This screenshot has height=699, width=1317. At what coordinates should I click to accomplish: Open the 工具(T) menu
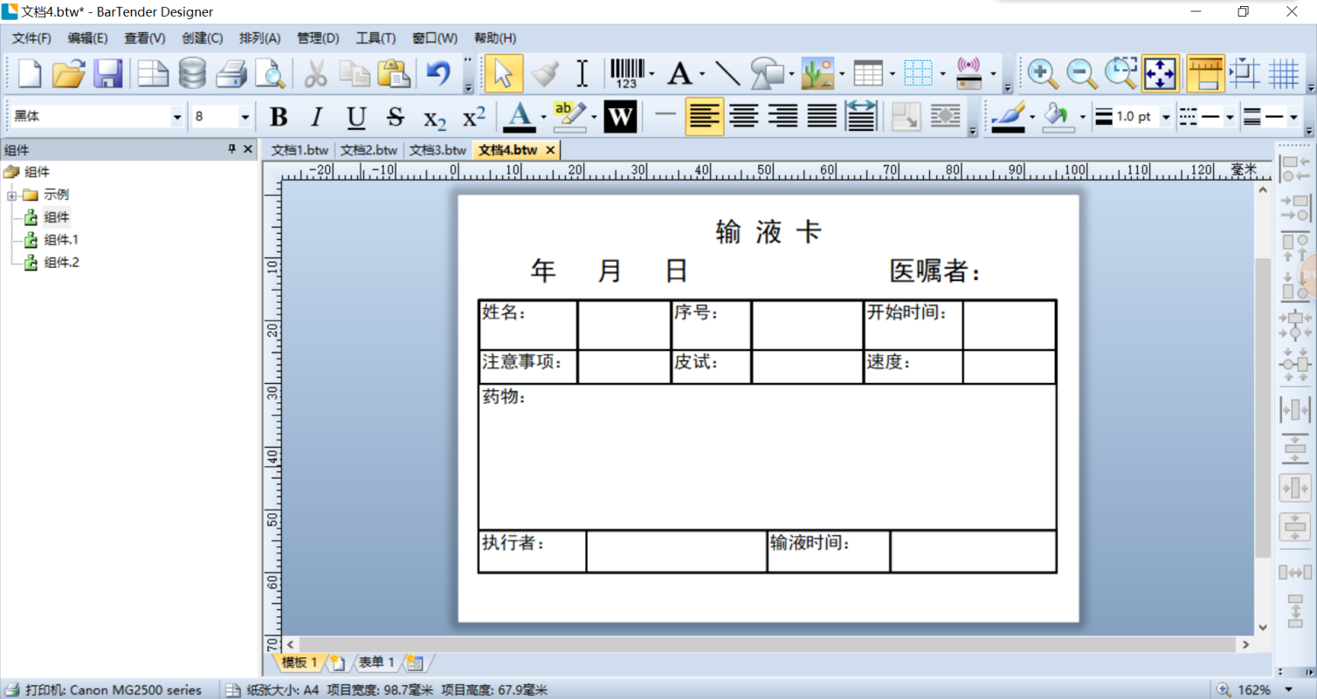point(376,38)
